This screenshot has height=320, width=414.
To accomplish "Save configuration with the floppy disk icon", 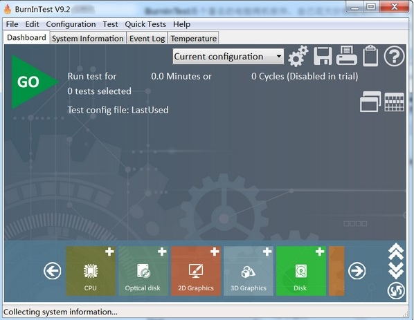I will coord(323,56).
